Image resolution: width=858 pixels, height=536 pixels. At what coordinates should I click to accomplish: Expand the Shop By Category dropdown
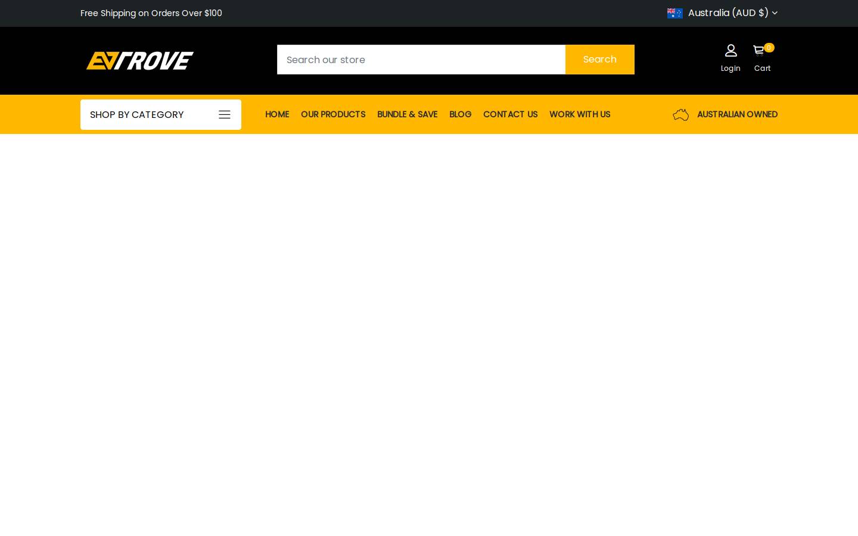(161, 114)
